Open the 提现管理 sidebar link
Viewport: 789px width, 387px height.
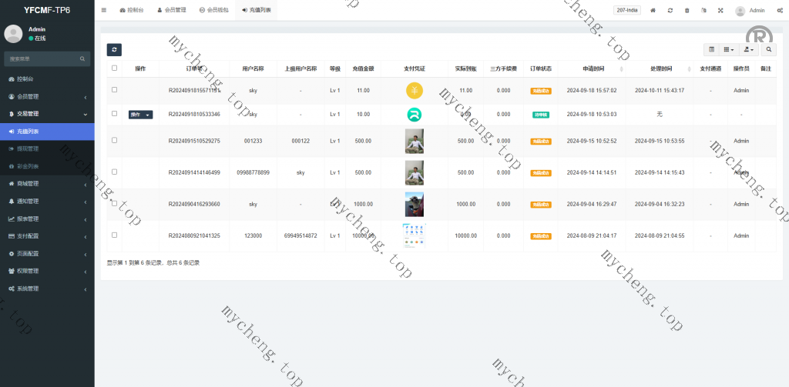click(28, 148)
